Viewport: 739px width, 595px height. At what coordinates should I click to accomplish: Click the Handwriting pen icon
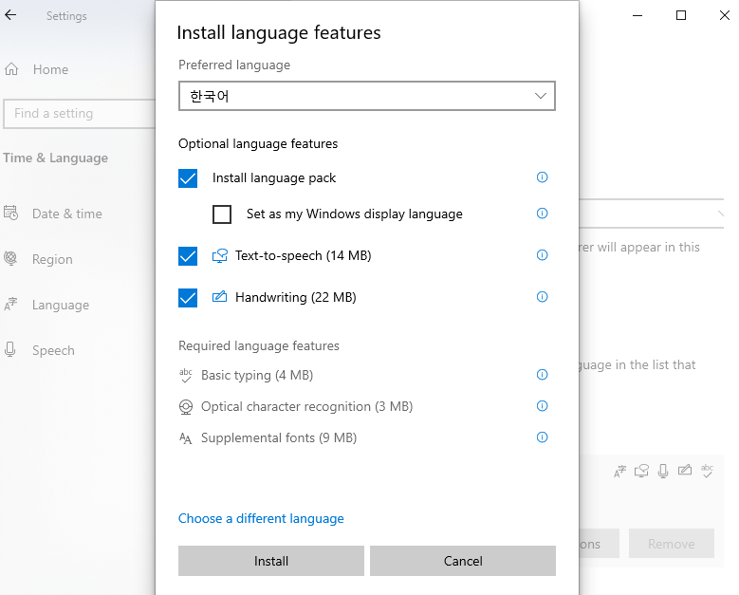point(220,297)
